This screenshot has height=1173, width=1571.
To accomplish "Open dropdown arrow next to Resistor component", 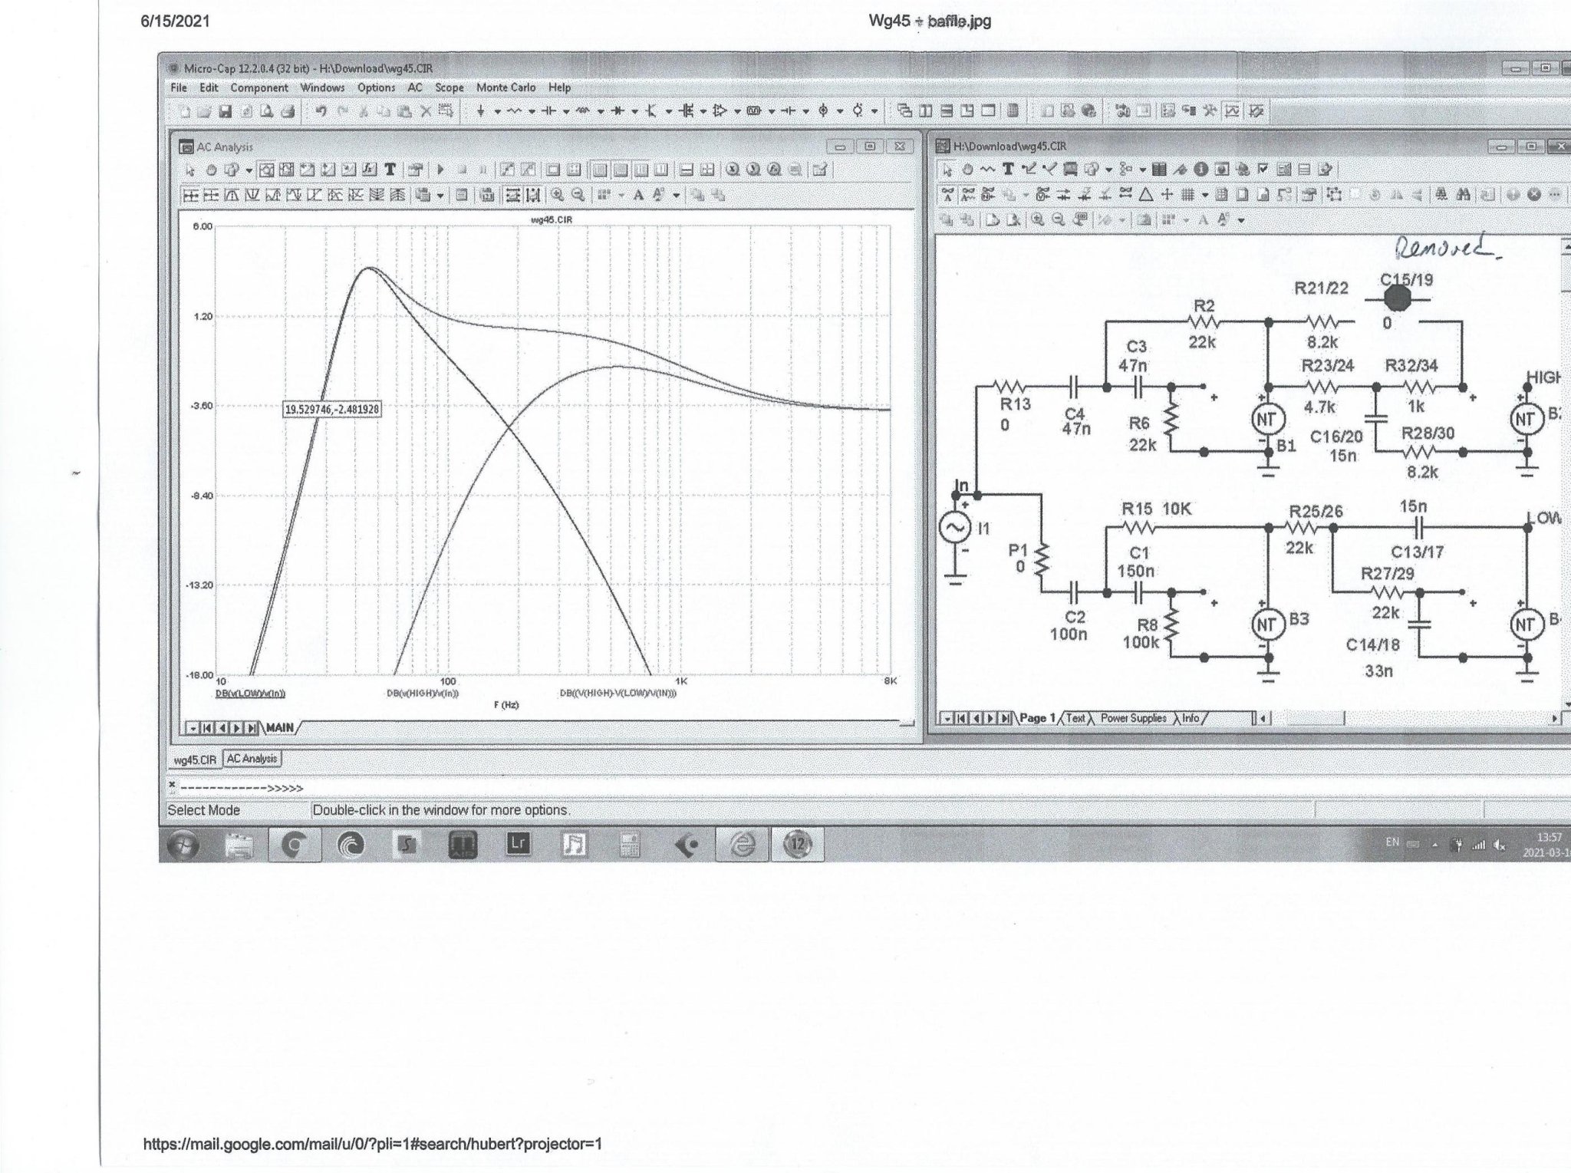I will tap(532, 111).
